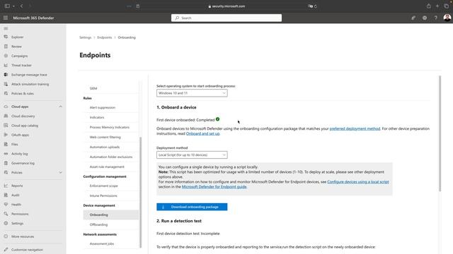Image resolution: width=453 pixels, height=254 pixels.
Task: Open the Onboard and set up link
Action: coord(203,133)
